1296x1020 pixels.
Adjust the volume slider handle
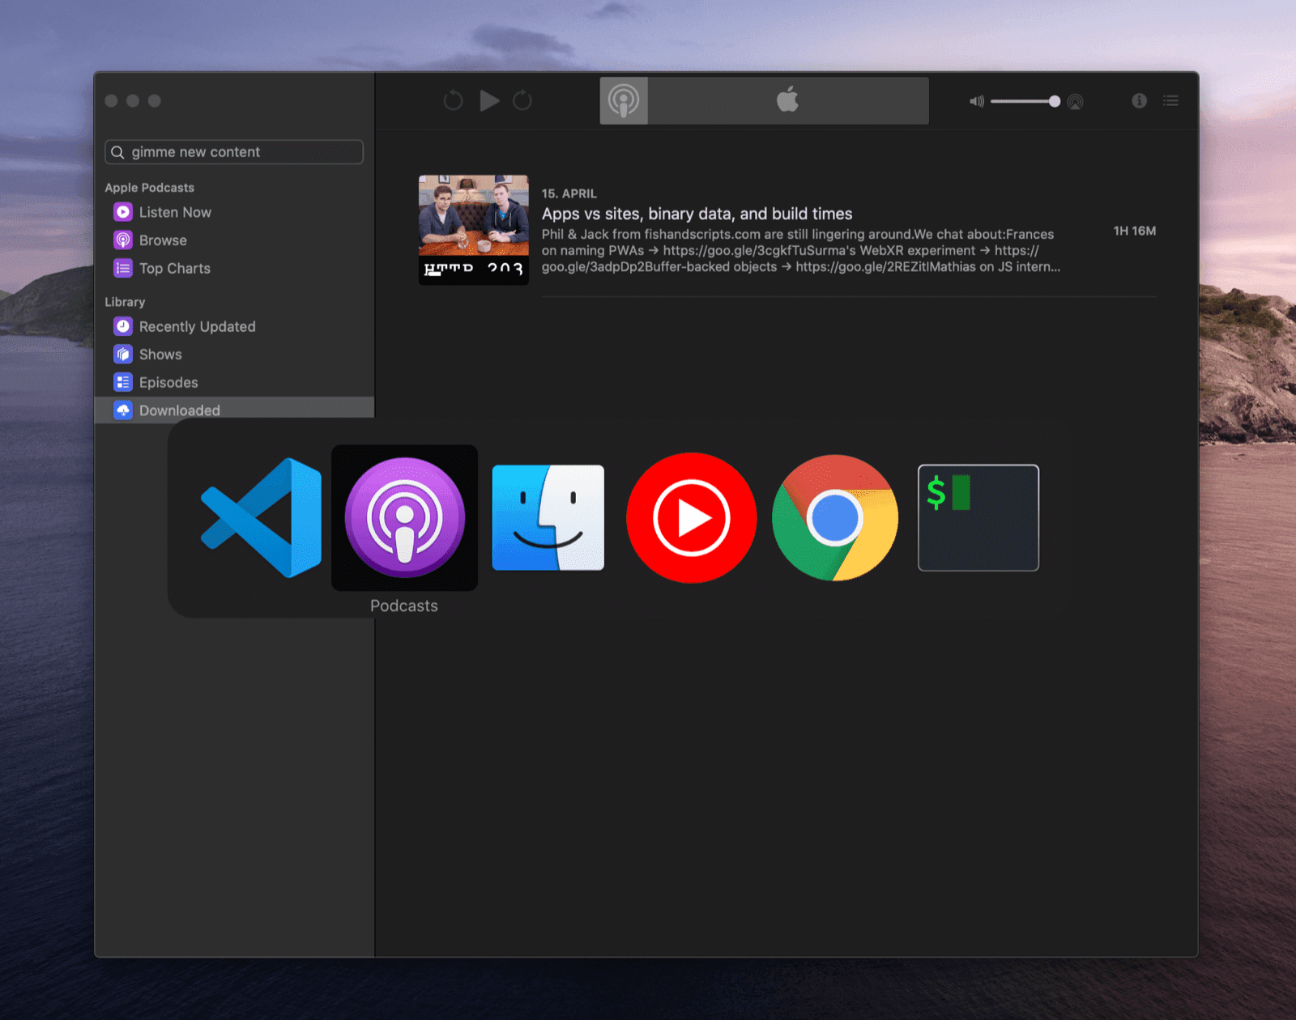click(1053, 101)
